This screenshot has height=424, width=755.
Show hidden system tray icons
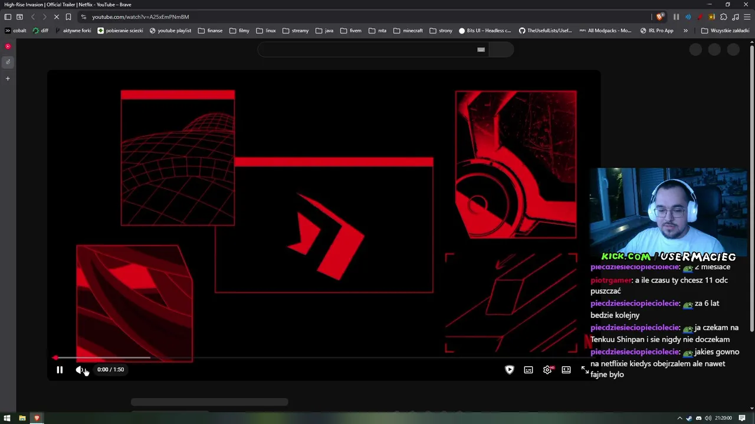(679, 418)
